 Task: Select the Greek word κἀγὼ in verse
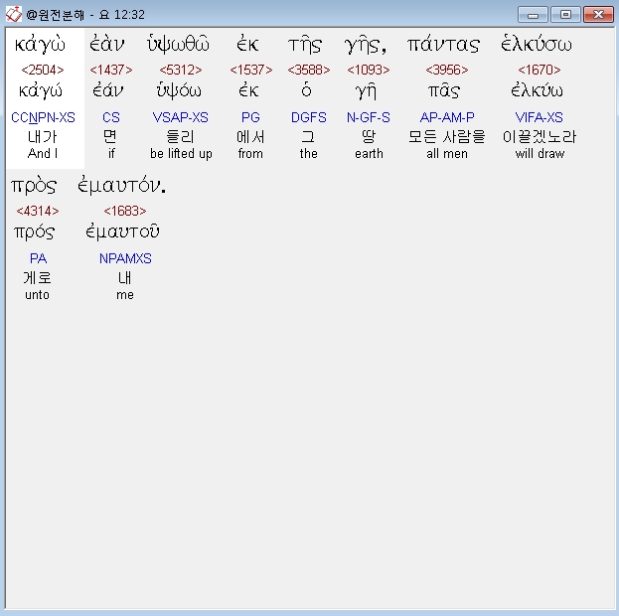point(40,45)
